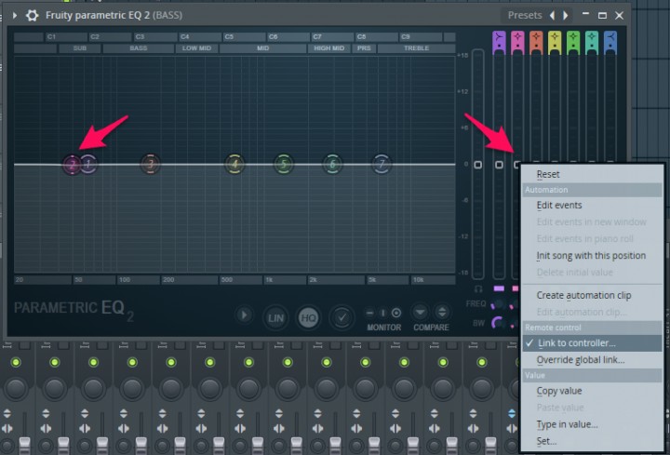
Task: Open the COMPARE down-arrow dropdown
Action: (x=420, y=313)
